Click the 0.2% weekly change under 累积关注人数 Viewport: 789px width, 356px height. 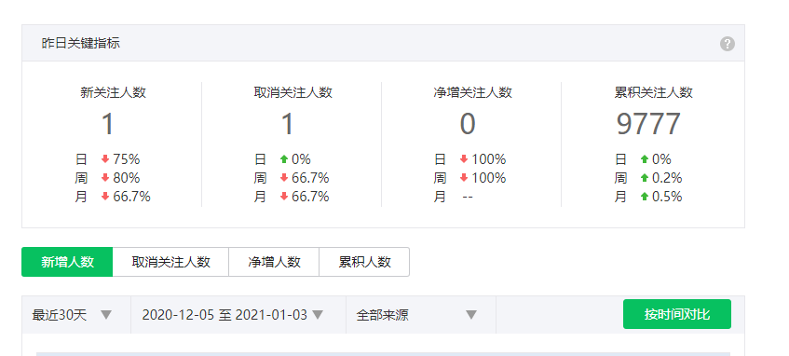667,178
